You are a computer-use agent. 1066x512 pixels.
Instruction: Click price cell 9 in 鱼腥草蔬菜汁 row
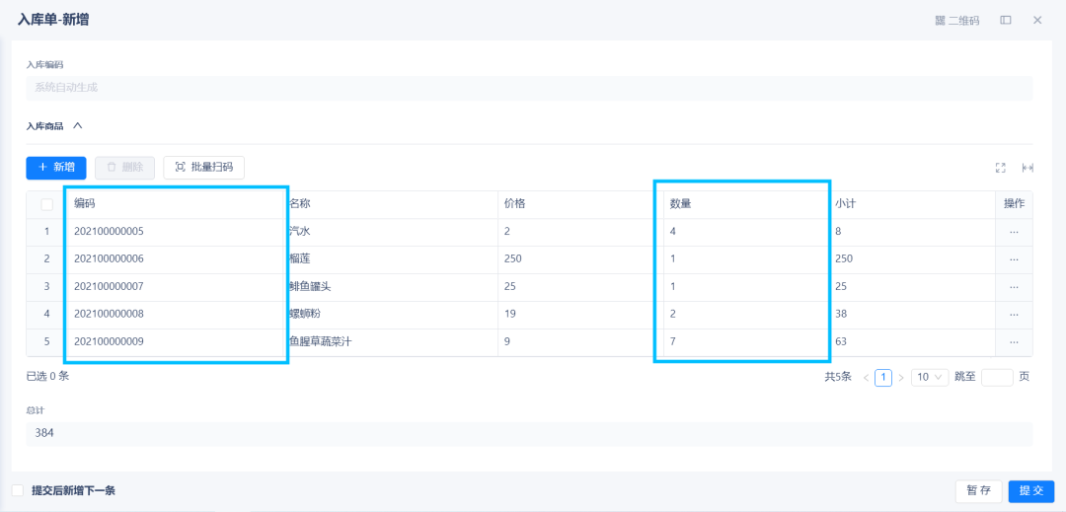[580, 341]
